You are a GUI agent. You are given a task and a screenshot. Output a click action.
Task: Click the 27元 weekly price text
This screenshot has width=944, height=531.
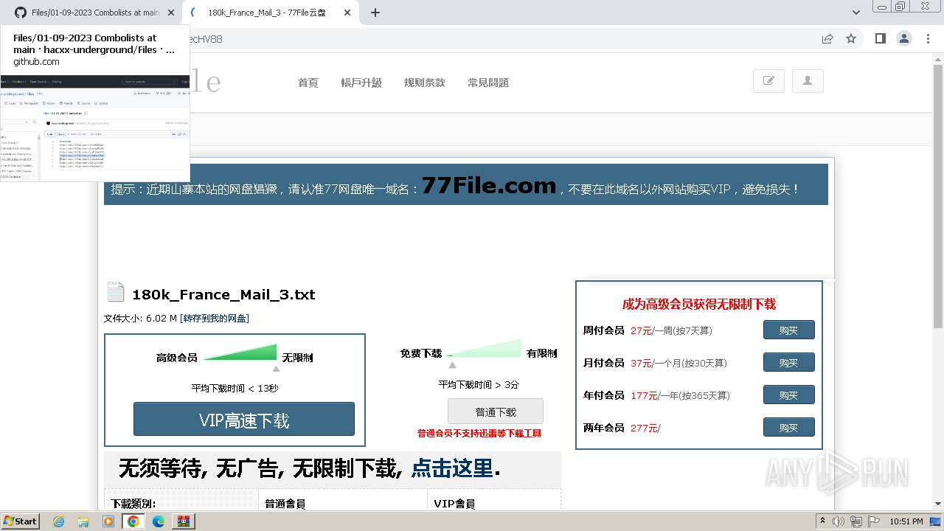point(641,330)
